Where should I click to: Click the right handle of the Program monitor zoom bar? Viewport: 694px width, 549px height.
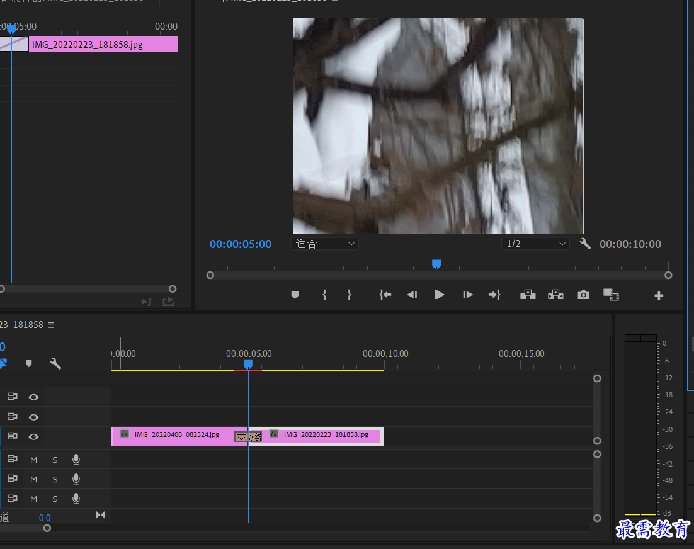tap(668, 275)
